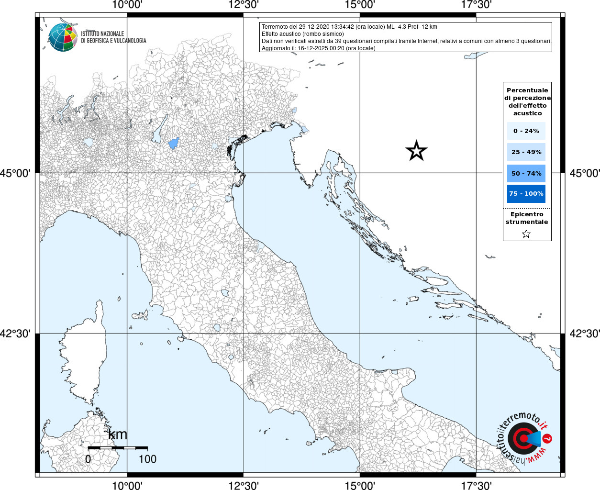Click the right 42°30' latitude label
Viewport: 600px width, 490px height.
tap(584, 334)
